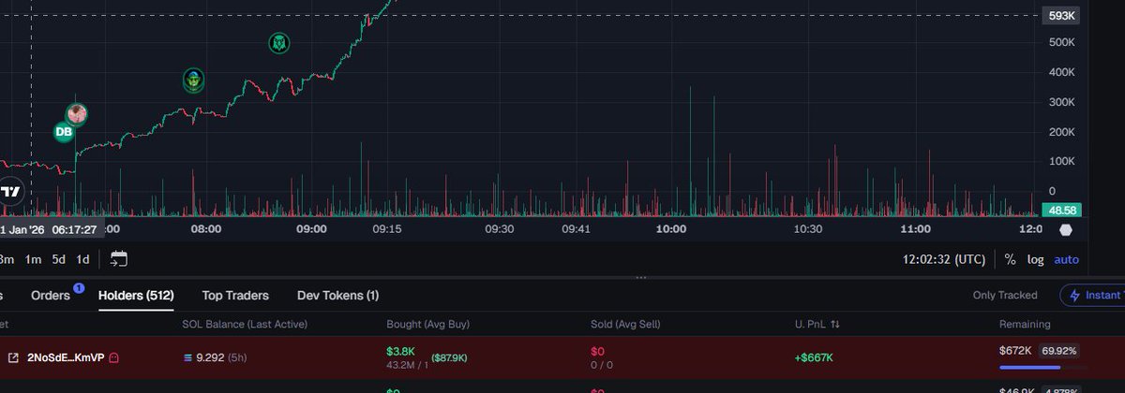Sort by U. PnL arrows icon
The image size is (1125, 393).
point(835,324)
